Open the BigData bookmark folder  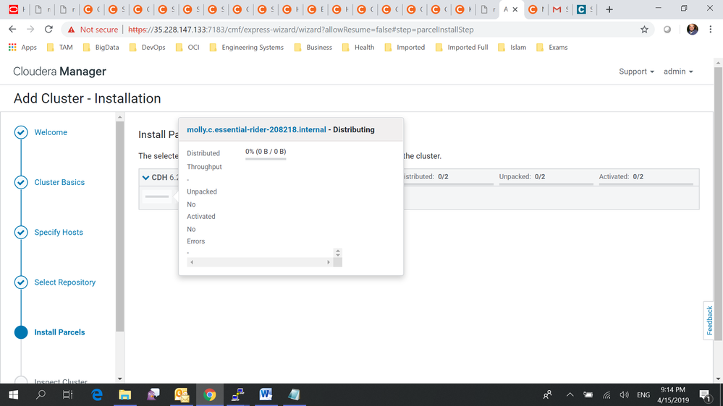pos(101,48)
